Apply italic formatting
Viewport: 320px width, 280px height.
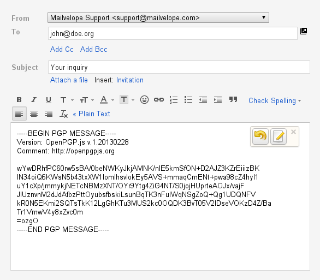tap(34, 100)
